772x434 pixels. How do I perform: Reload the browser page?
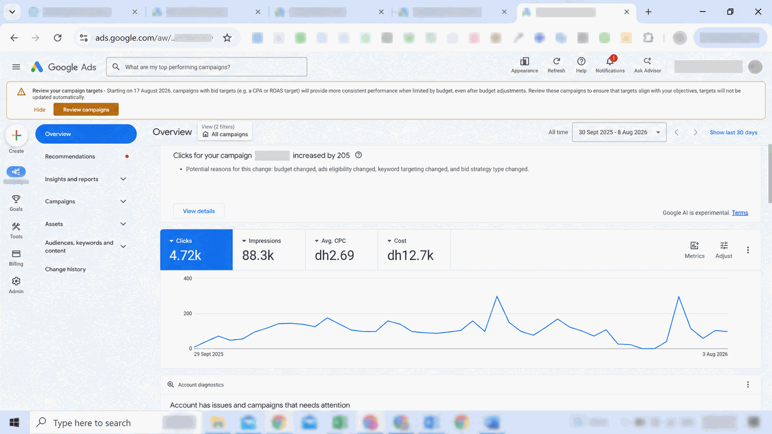(x=57, y=38)
